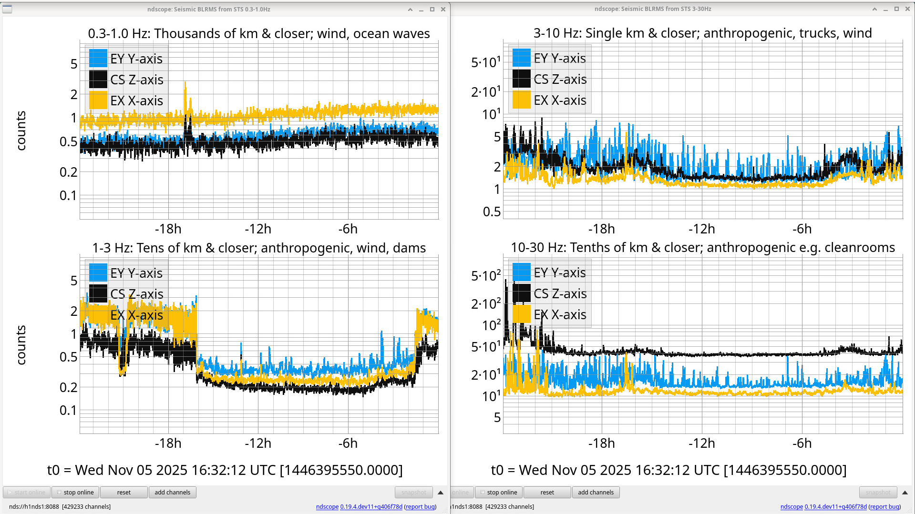This screenshot has height=514, width=915.
Task: Roll up the 3-30Hz ndscope window with the up-arrow icon
Action: (x=874, y=10)
